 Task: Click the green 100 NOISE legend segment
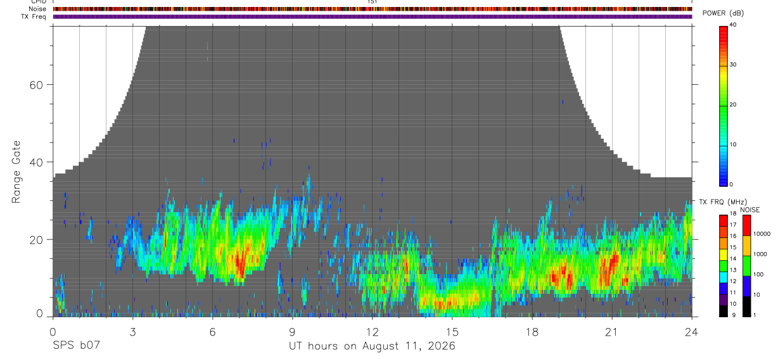746,266
